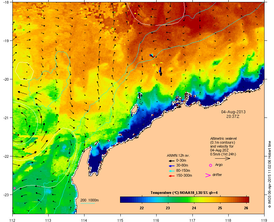Viewport: 274px width, 222px height.
Task: Click the date text "04-Aug-2013"
Action: (x=233, y=112)
